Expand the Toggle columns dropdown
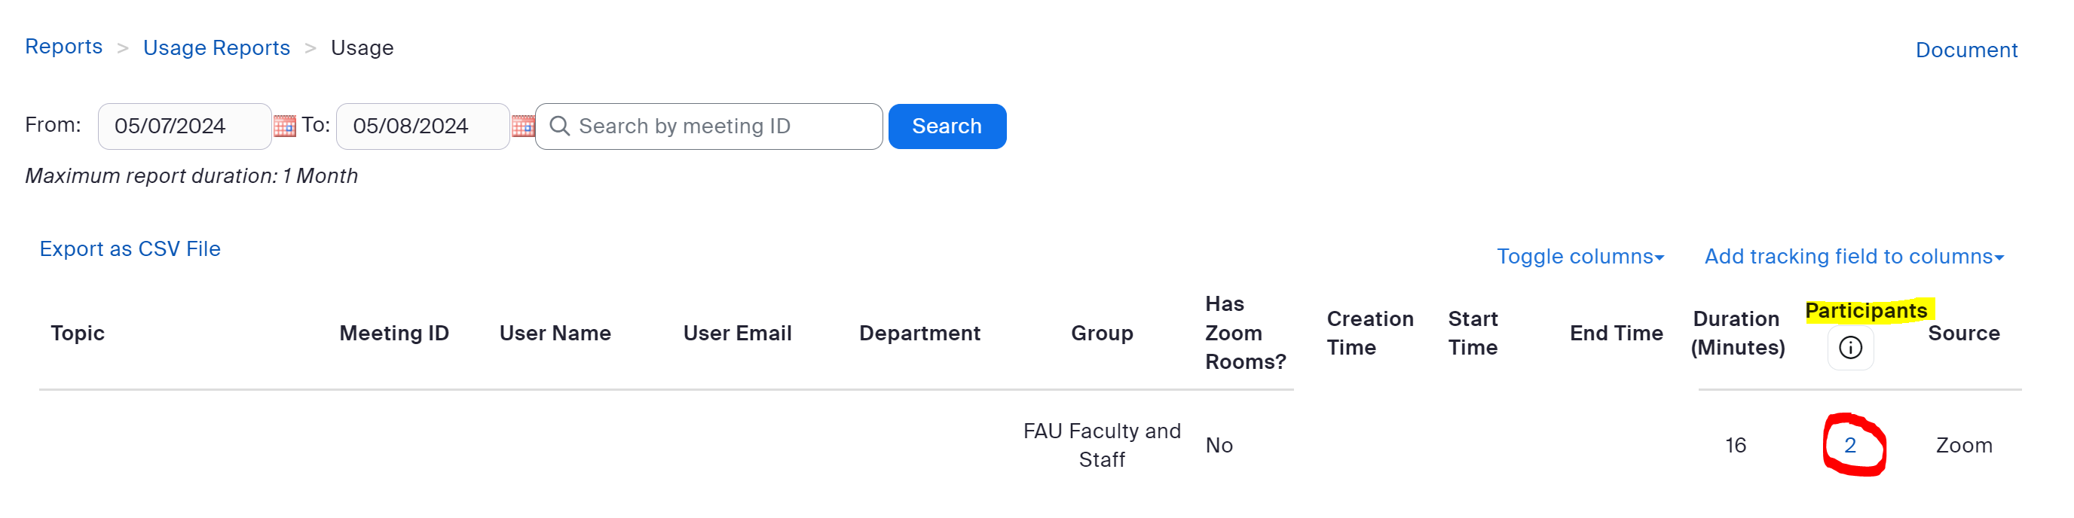This screenshot has height=518, width=2074. (x=1580, y=257)
